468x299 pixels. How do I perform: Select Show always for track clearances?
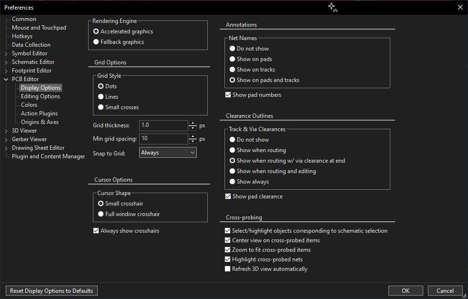click(x=232, y=181)
